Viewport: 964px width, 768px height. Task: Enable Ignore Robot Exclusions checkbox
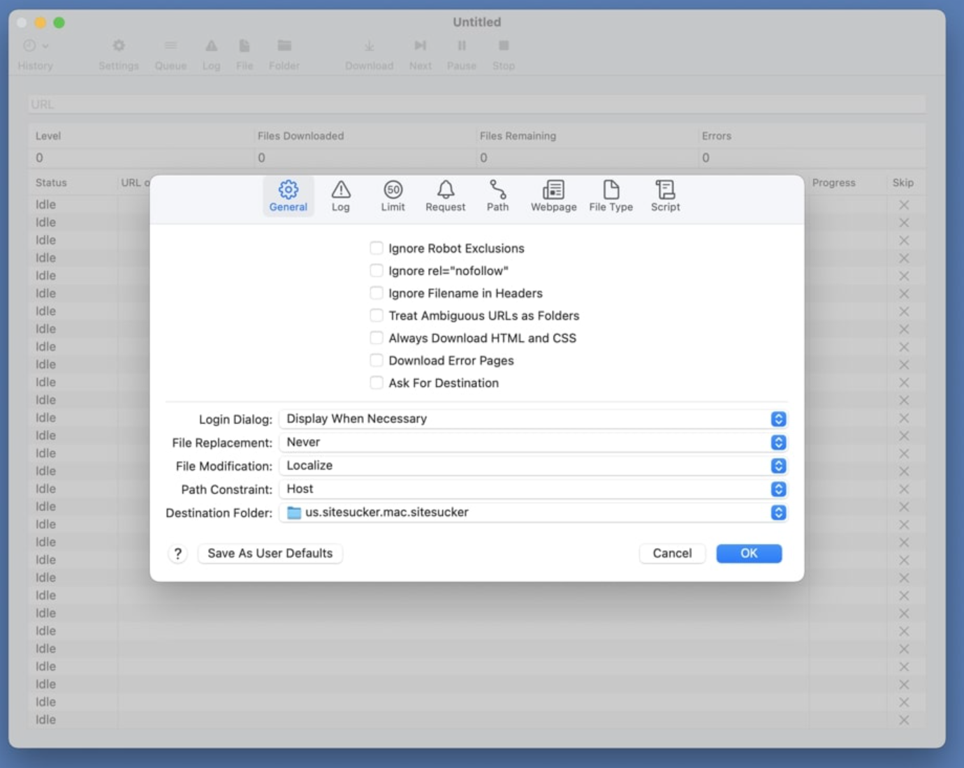[x=377, y=248]
